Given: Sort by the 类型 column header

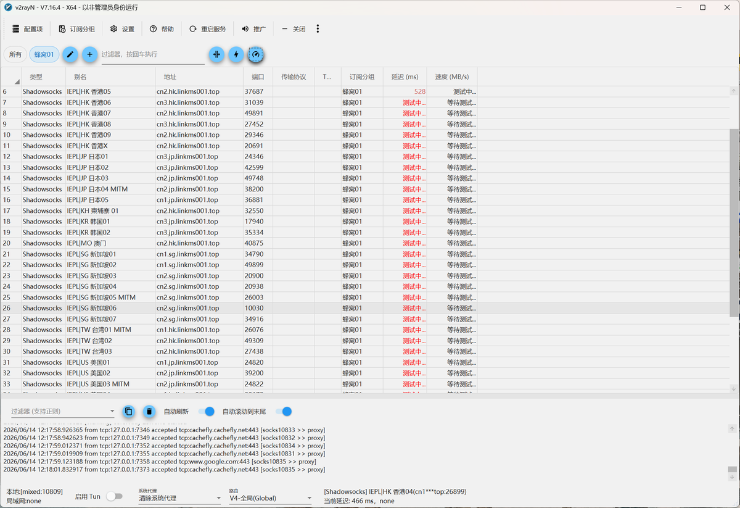Looking at the screenshot, I should [43, 77].
